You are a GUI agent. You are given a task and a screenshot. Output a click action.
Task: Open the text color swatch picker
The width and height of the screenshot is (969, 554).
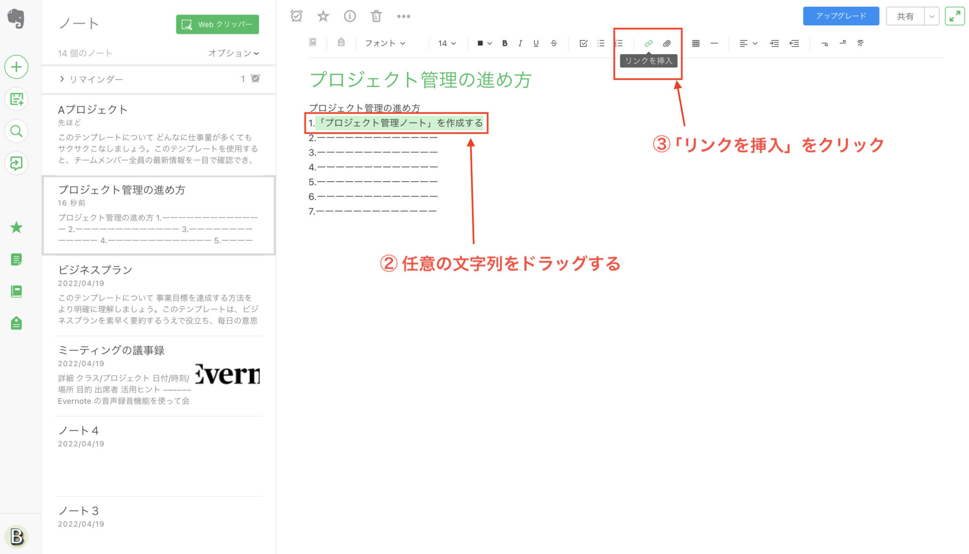(x=483, y=43)
